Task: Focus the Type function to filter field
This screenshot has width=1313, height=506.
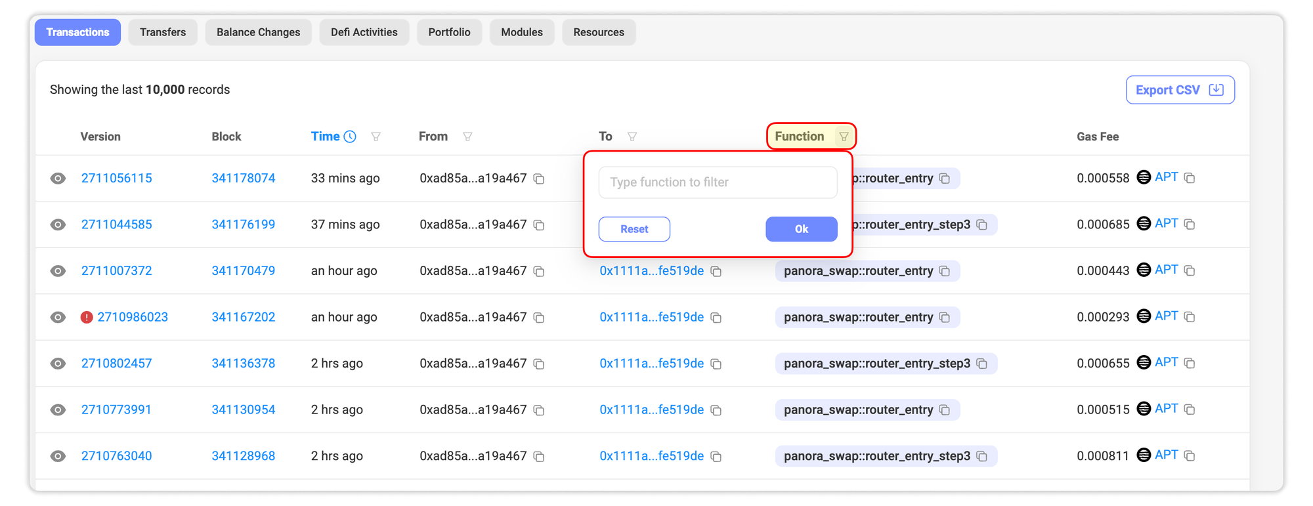Action: pos(718,182)
